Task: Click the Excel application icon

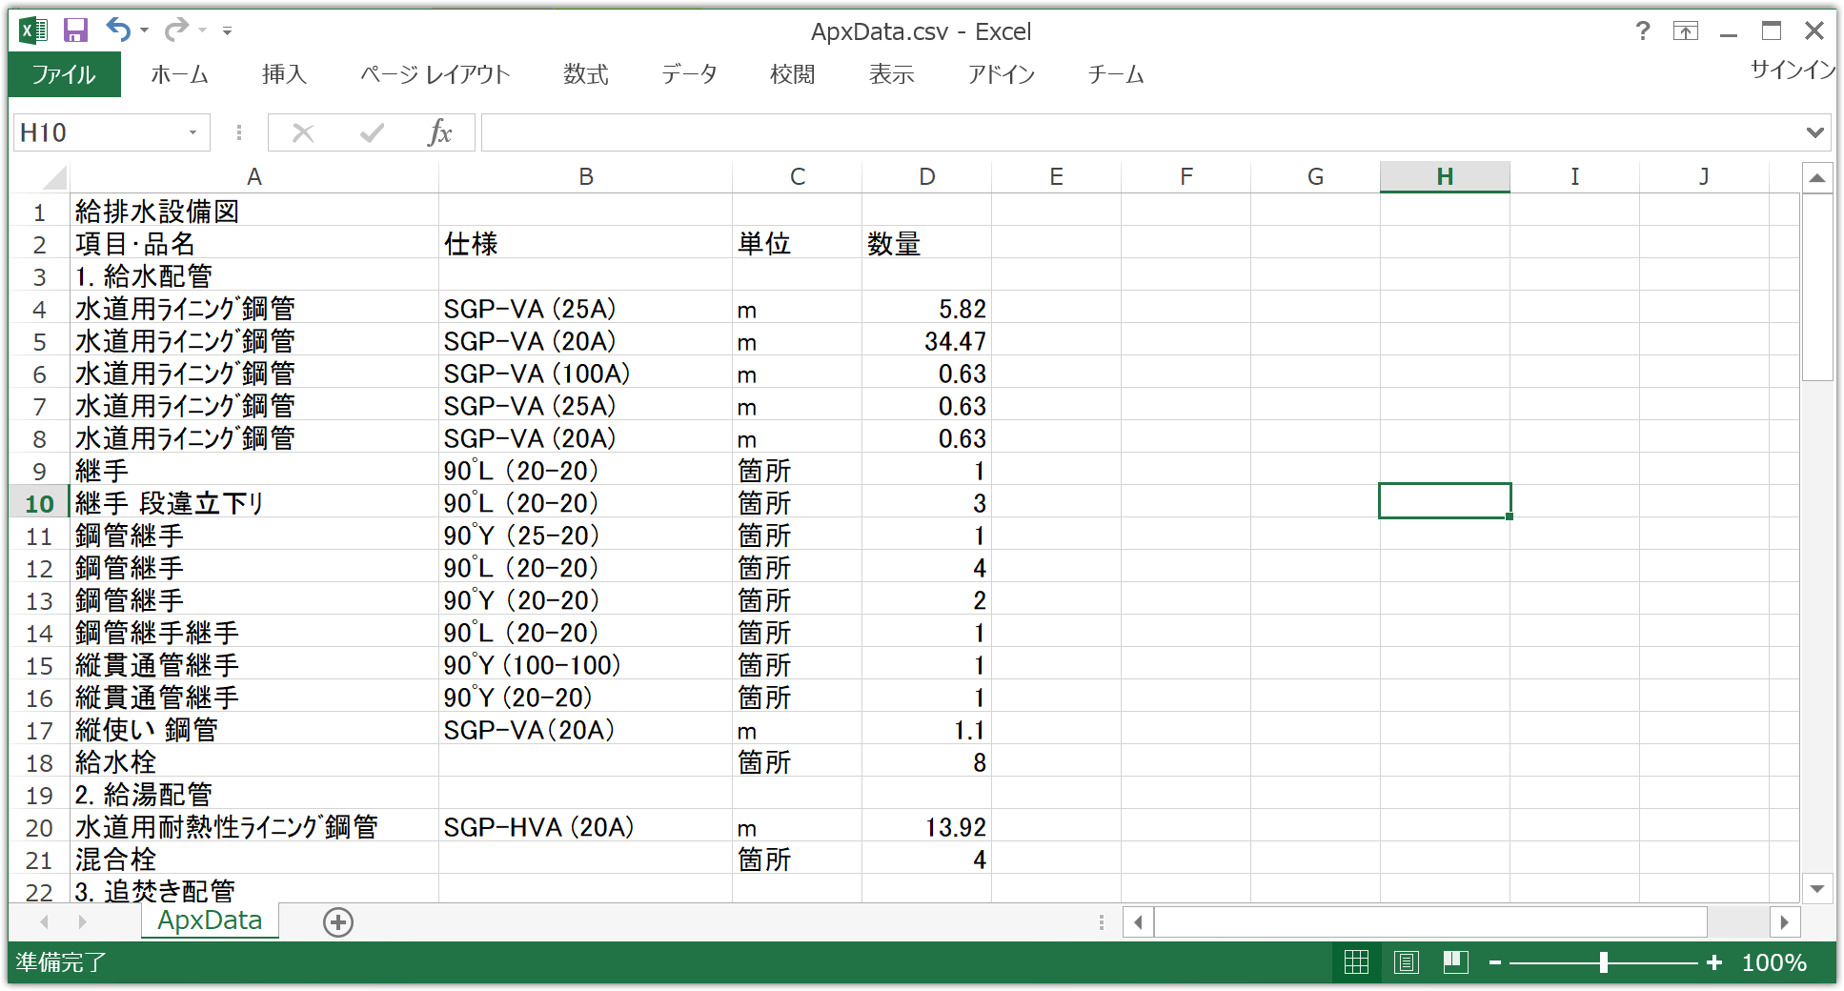Action: (33, 30)
